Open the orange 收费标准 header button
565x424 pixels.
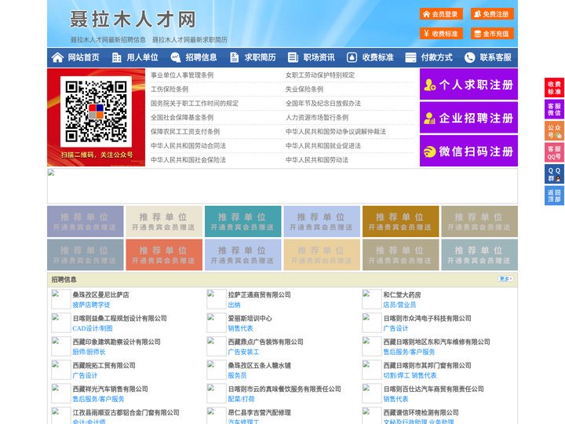[x=441, y=34]
